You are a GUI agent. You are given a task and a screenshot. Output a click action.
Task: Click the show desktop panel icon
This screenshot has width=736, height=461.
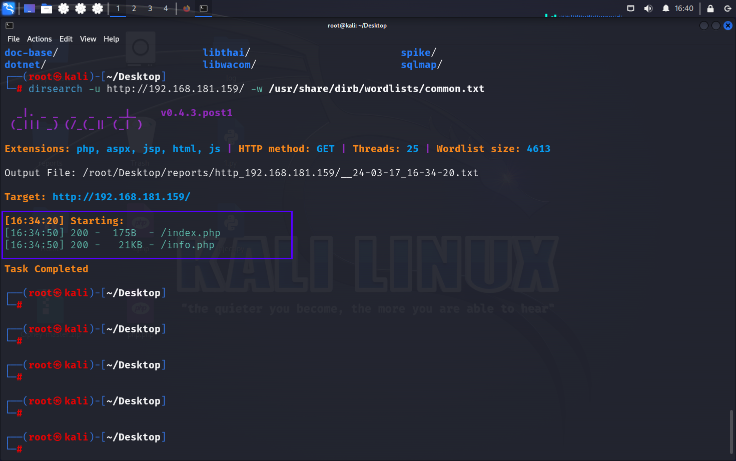point(30,9)
